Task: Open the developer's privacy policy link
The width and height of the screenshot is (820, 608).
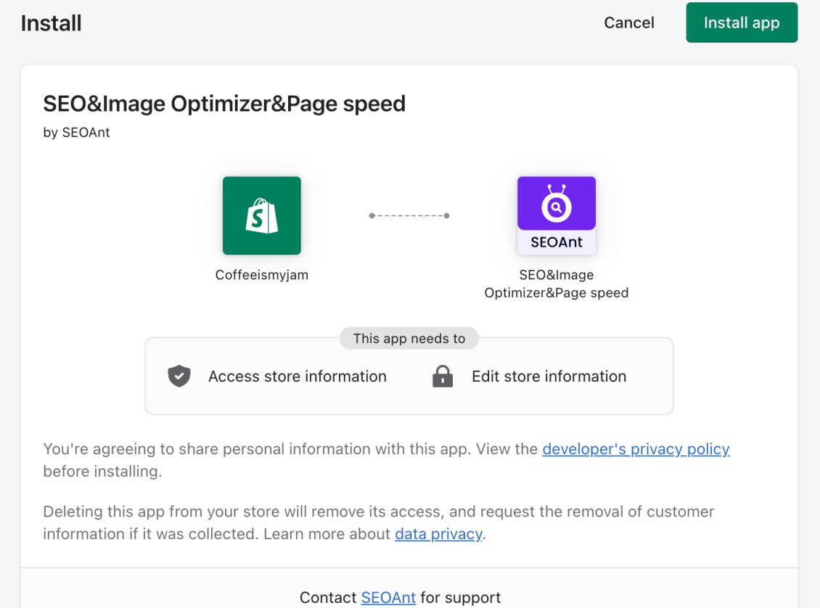Action: click(636, 448)
